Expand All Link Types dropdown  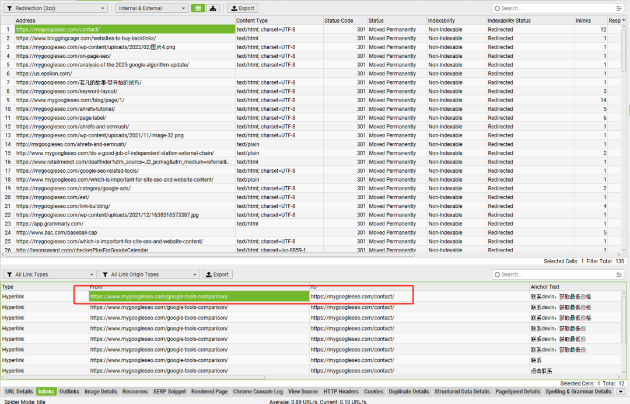[x=50, y=274]
